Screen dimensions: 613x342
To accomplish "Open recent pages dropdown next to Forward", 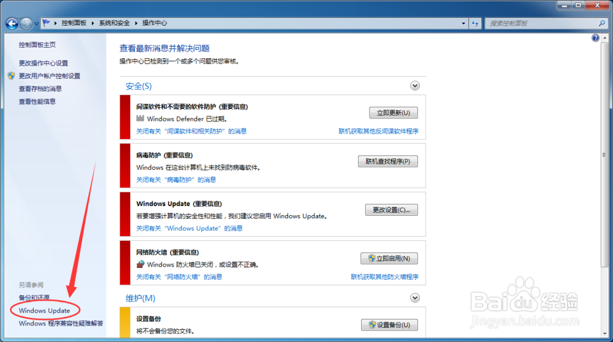I will (36, 24).
